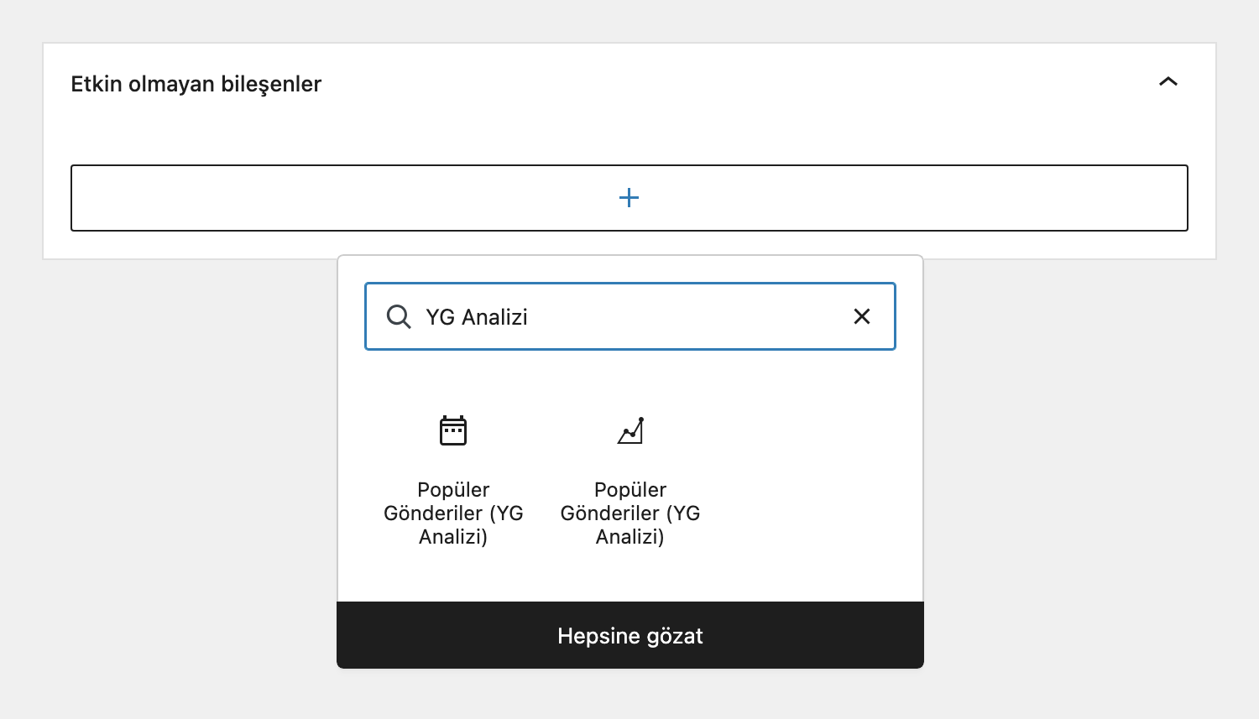Image resolution: width=1259 pixels, height=719 pixels.
Task: Open Hepsine gözat to browse all blocks
Action: coord(629,636)
